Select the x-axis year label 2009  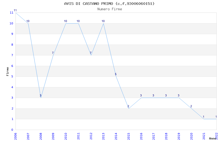53,136
